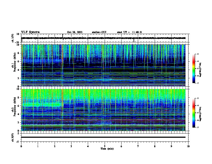
Task: Click time-axis tick label "9"
Action: click(x=171, y=146)
